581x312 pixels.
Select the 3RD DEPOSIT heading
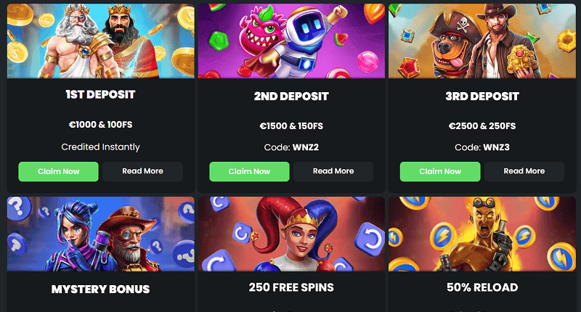point(482,97)
